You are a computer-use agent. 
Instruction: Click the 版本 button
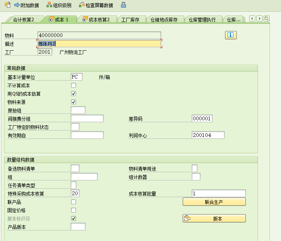click(x=214, y=218)
